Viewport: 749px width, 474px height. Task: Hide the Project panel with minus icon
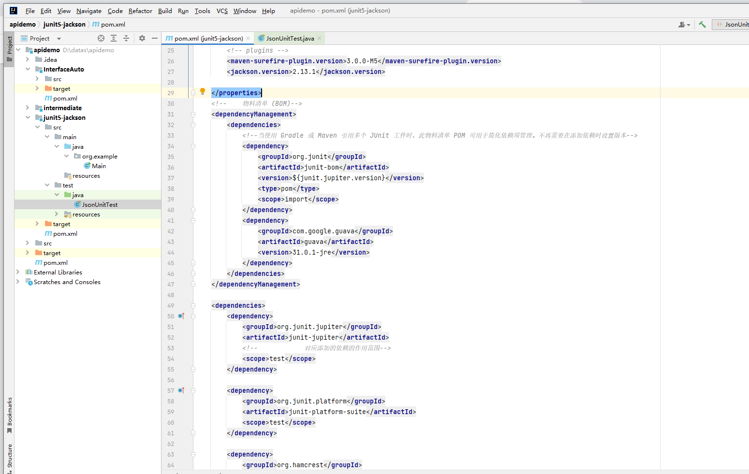[155, 38]
